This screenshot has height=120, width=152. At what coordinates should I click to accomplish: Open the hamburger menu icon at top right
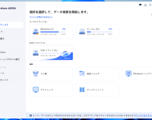(x=151, y=5)
